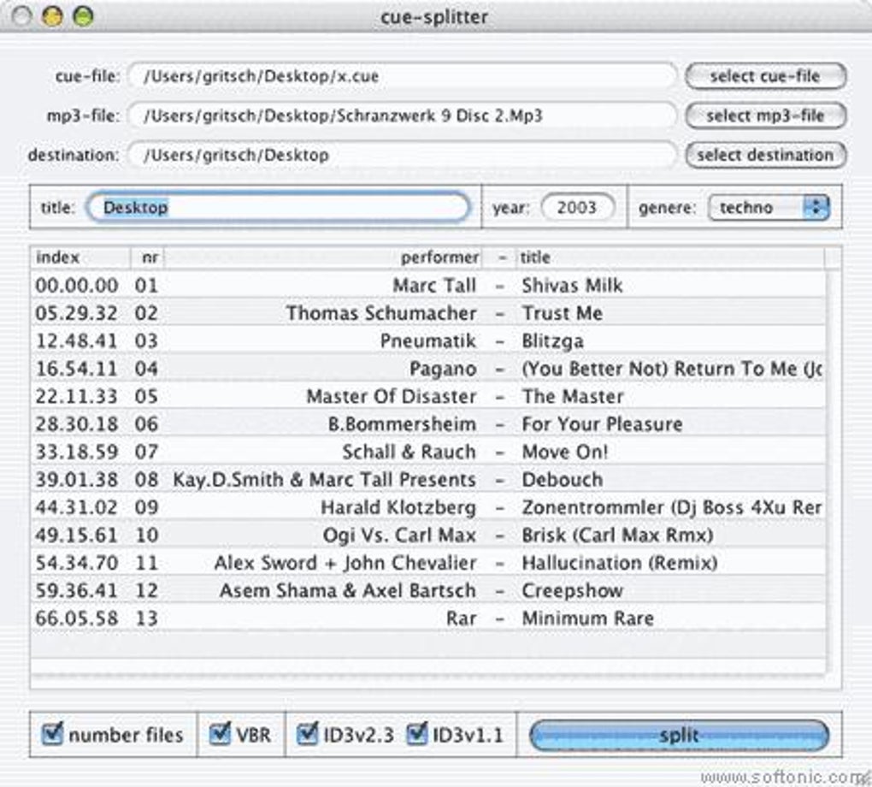Viewport: 872px width, 787px height.
Task: Click the title field containing Desktop
Action: 278,208
